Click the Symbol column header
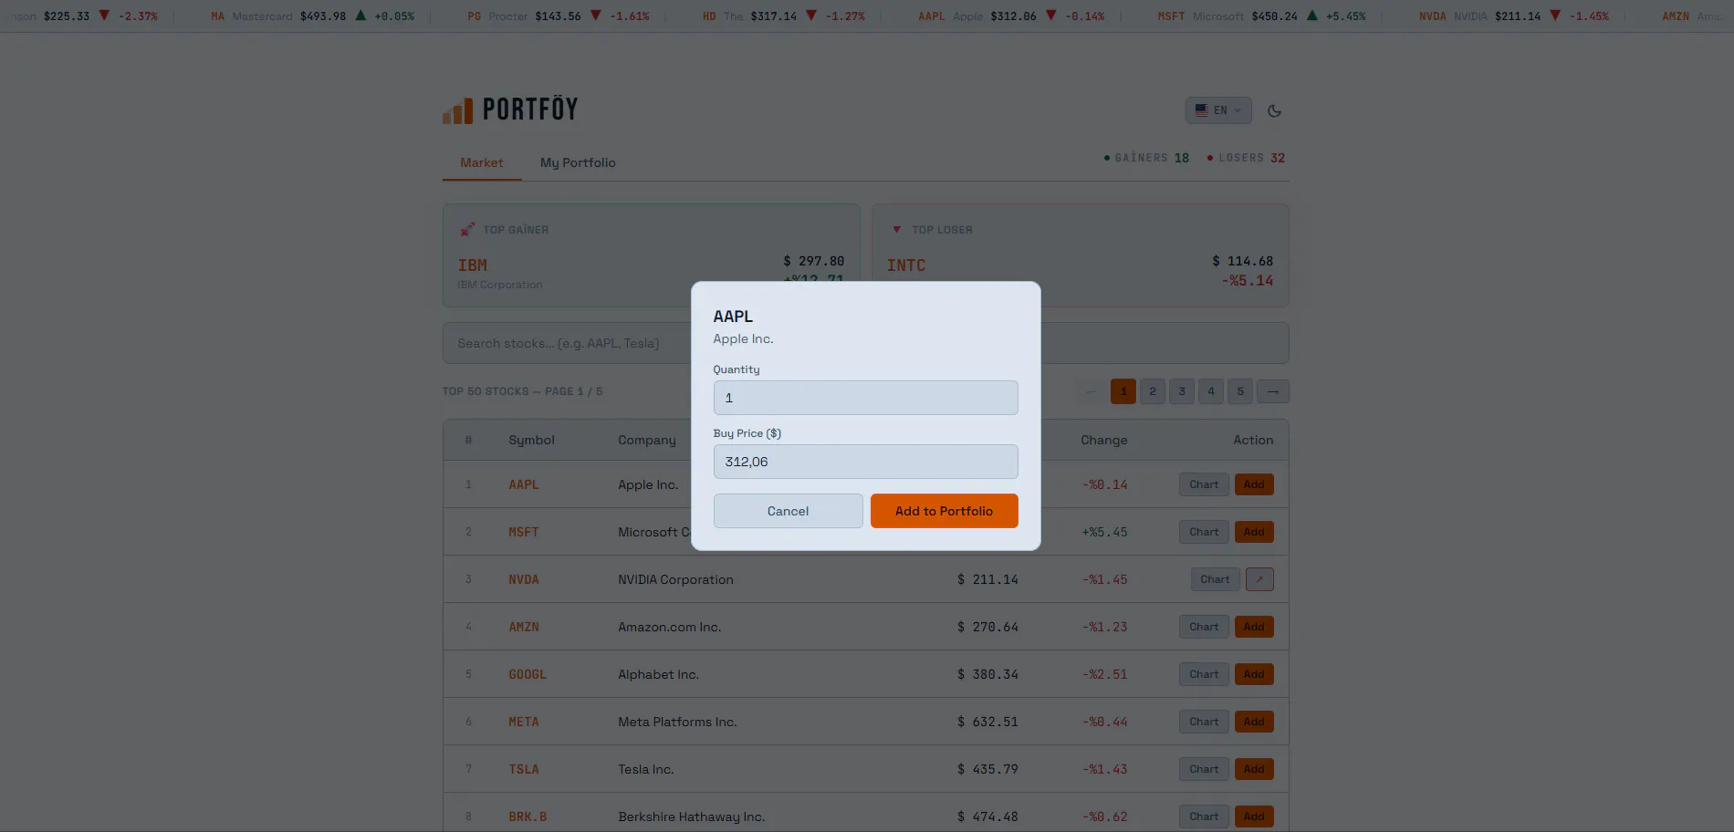The height and width of the screenshot is (832, 1734). [x=531, y=440]
